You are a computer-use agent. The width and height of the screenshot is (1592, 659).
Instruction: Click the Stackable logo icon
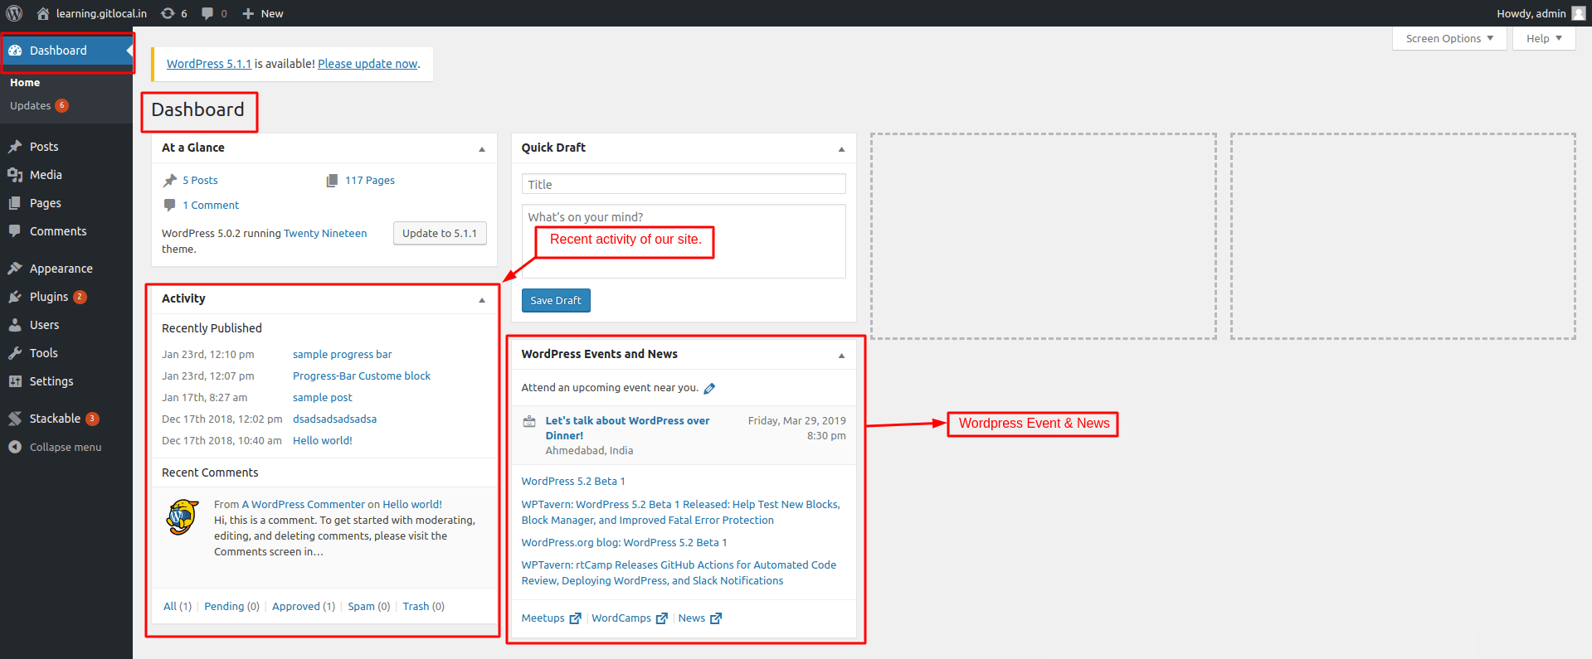pos(15,419)
